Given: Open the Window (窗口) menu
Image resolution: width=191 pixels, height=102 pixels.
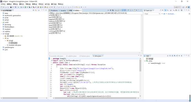Looking at the screenshot, I should [54, 4].
